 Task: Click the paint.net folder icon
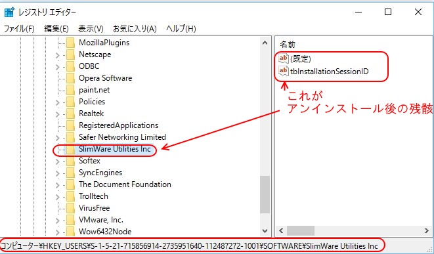click(x=70, y=90)
